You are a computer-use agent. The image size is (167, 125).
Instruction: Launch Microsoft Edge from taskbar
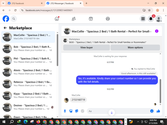pyautogui.click(x=26, y=122)
